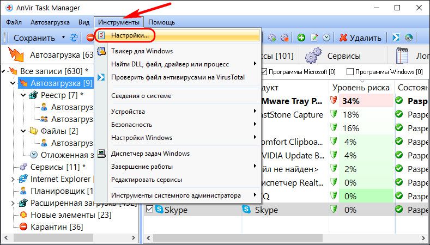430x245 pixels.
Task: Uncheck the Skype startup entry checkbox
Action: 150,210
